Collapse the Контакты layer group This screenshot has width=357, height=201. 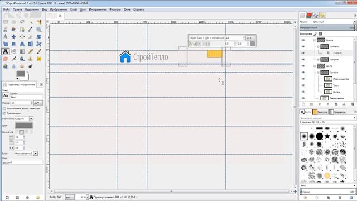tap(318, 46)
